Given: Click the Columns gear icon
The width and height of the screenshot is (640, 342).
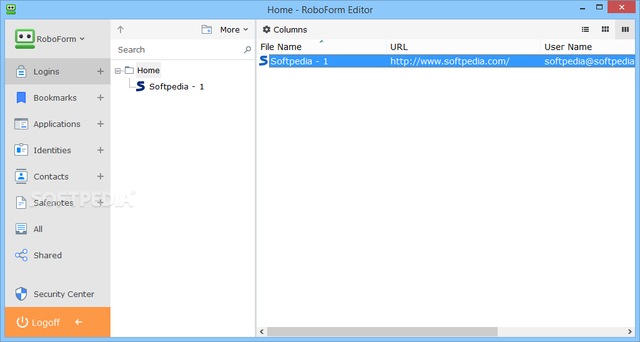Looking at the screenshot, I should pos(267,29).
